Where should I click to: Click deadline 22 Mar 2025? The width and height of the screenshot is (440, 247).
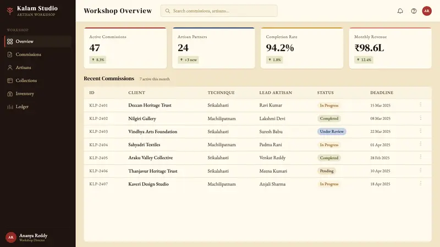(380, 132)
